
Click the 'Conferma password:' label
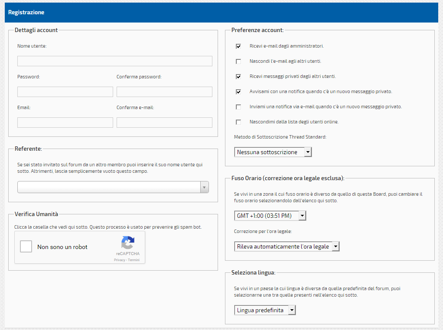139,77
